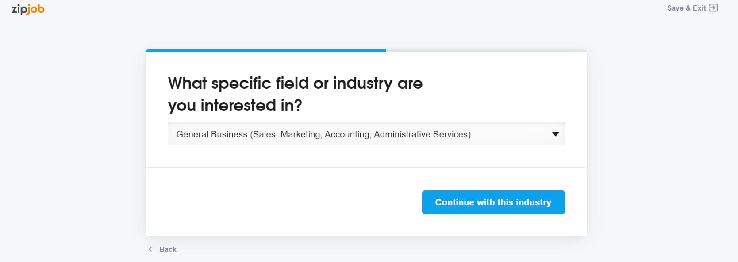
Task: Click the dark "zip" part of the logo
Action: click(x=19, y=10)
